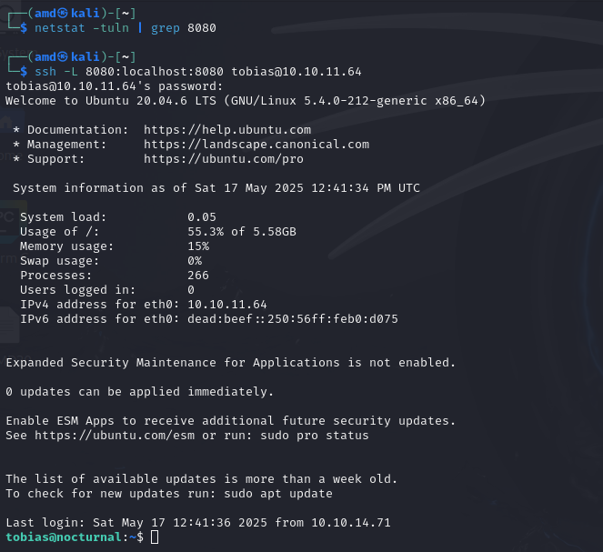
Task: Click the Memory usage 15% value
Action: click(x=197, y=246)
